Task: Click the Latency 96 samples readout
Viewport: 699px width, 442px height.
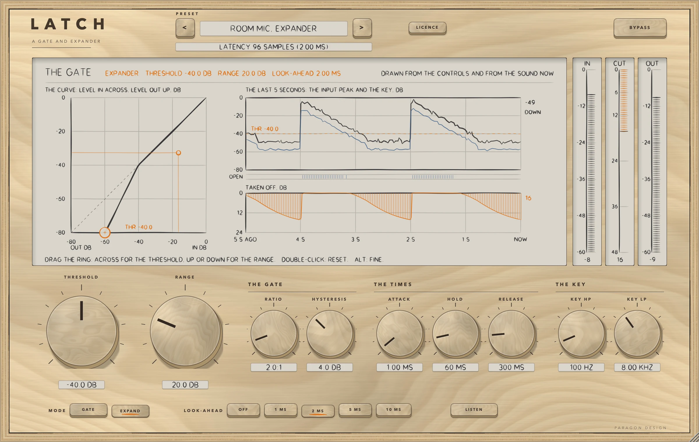Action: pyautogui.click(x=273, y=47)
